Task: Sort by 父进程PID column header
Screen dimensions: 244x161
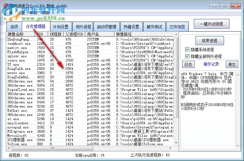Action: click(74, 34)
